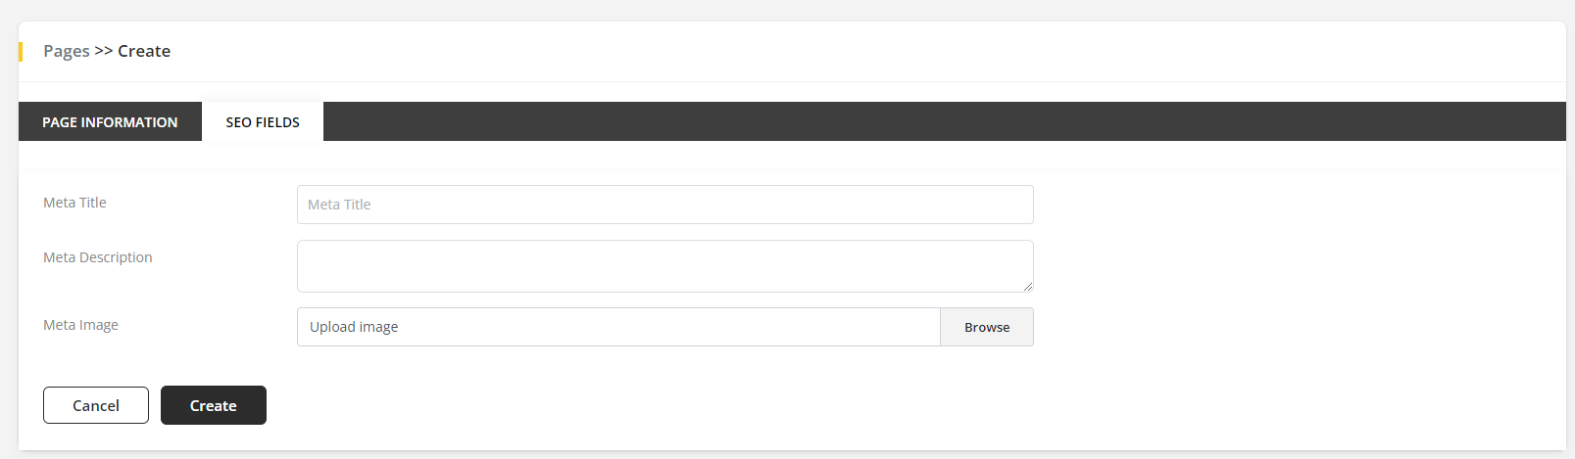Click inside the Meta Description textarea
Viewport: 1575px width, 459px height.
[664, 266]
